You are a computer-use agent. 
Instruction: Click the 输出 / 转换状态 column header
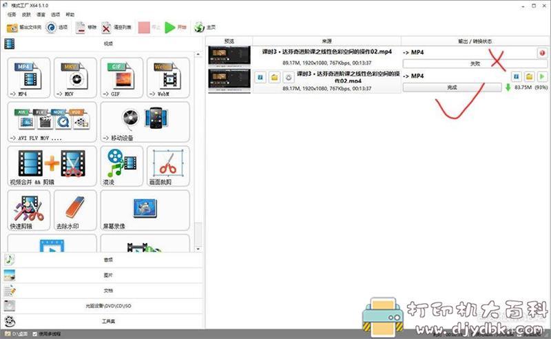pos(475,41)
